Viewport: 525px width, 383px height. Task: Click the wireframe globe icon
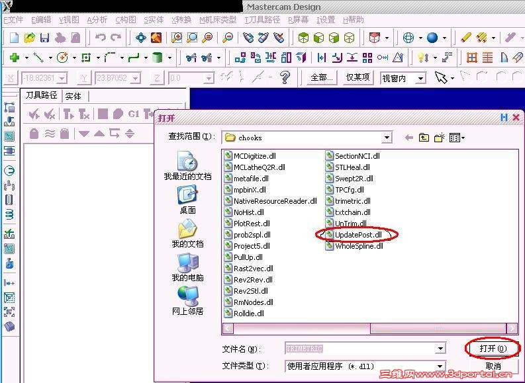coord(408,38)
